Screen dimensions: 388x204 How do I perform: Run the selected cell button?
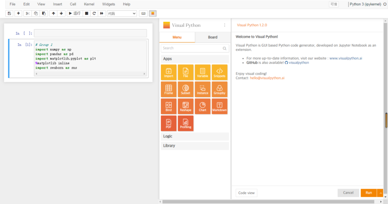(x=75, y=13)
